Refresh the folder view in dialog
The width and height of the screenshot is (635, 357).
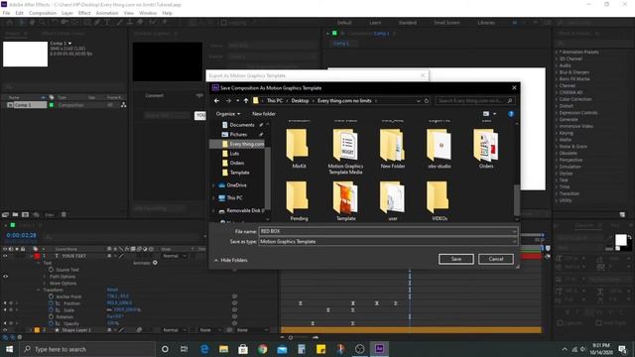427,101
